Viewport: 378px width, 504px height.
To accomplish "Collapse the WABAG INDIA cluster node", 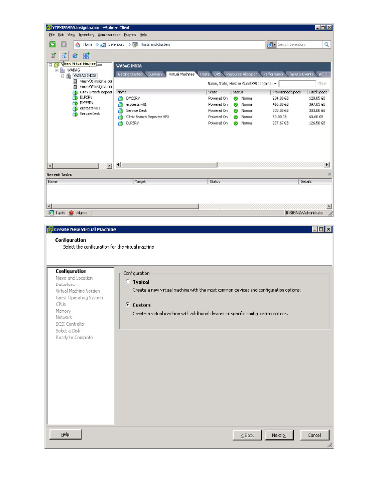I will (x=63, y=76).
